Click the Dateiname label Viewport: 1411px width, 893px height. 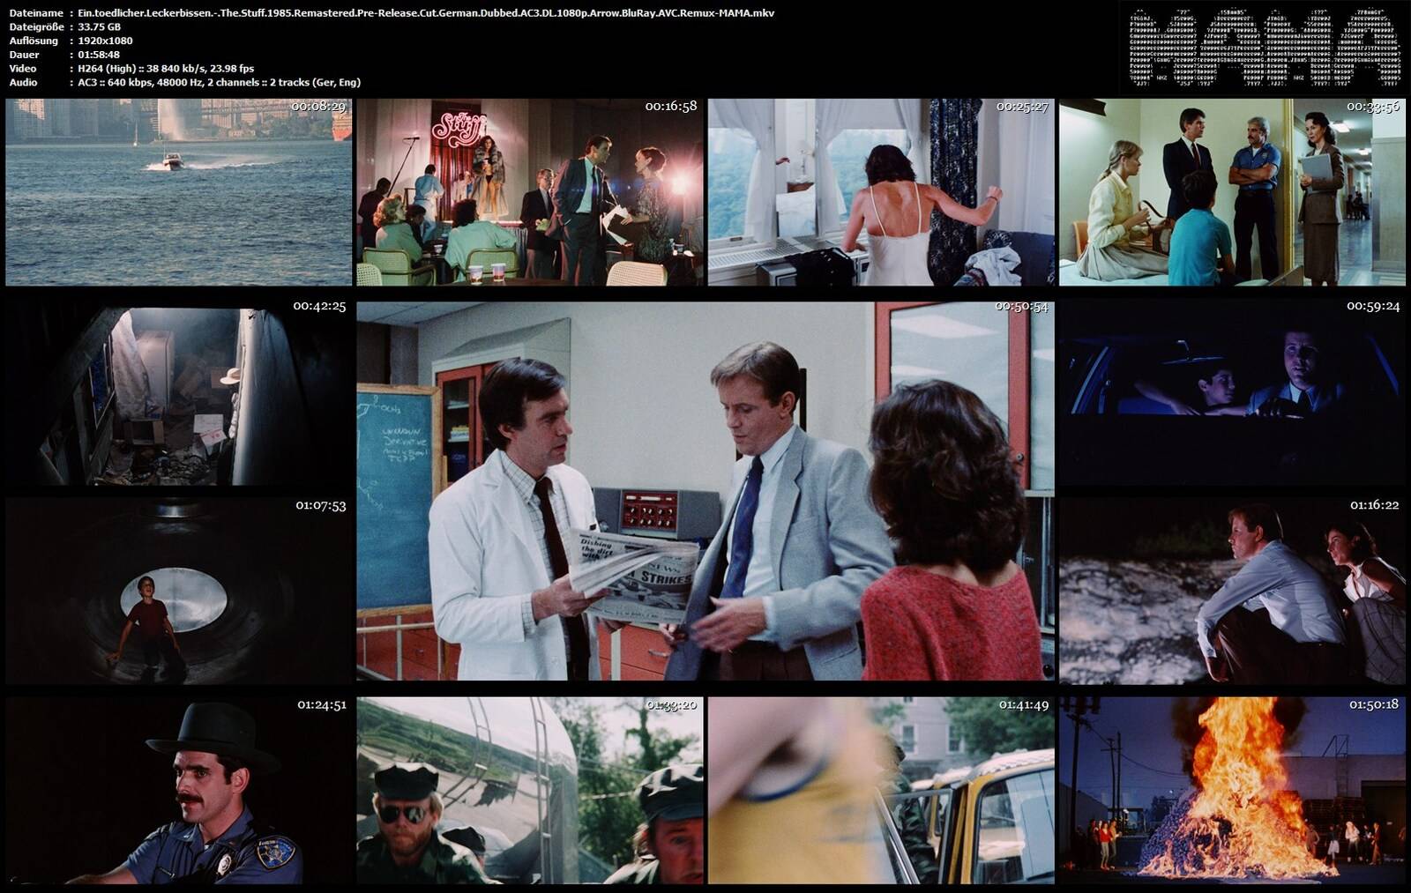(x=36, y=13)
